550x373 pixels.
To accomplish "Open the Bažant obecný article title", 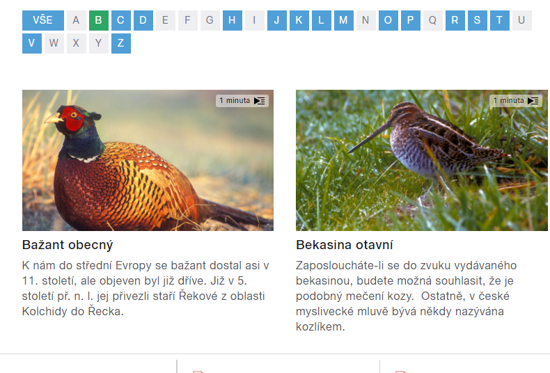I will click(x=68, y=245).
